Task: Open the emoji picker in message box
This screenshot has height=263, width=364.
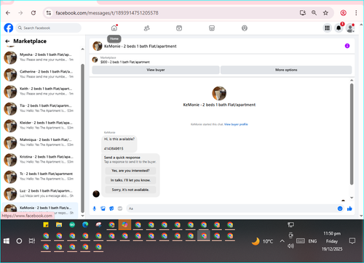Action: (x=340, y=209)
